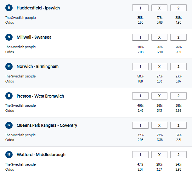192x176 pixels.
Task: Pick 1 for Norwich - Birmingham
Action: point(140,66)
